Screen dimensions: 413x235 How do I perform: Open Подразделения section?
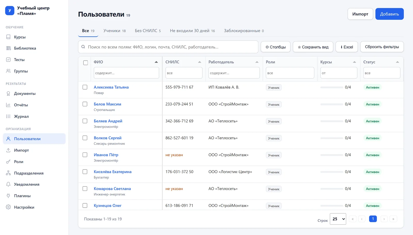point(34,173)
